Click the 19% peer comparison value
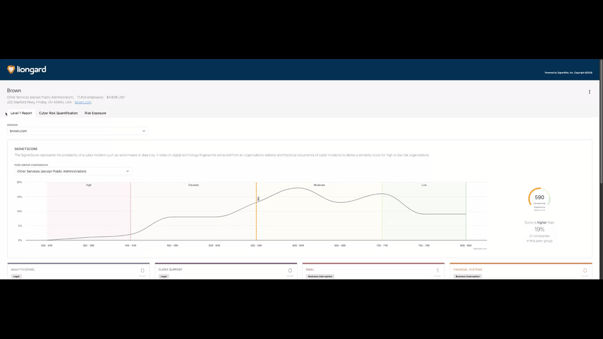The height and width of the screenshot is (339, 603). pos(539,230)
